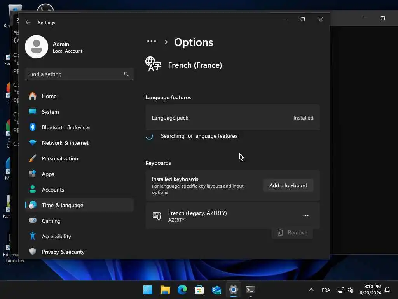Open System settings
The width and height of the screenshot is (398, 299).
[79, 112]
